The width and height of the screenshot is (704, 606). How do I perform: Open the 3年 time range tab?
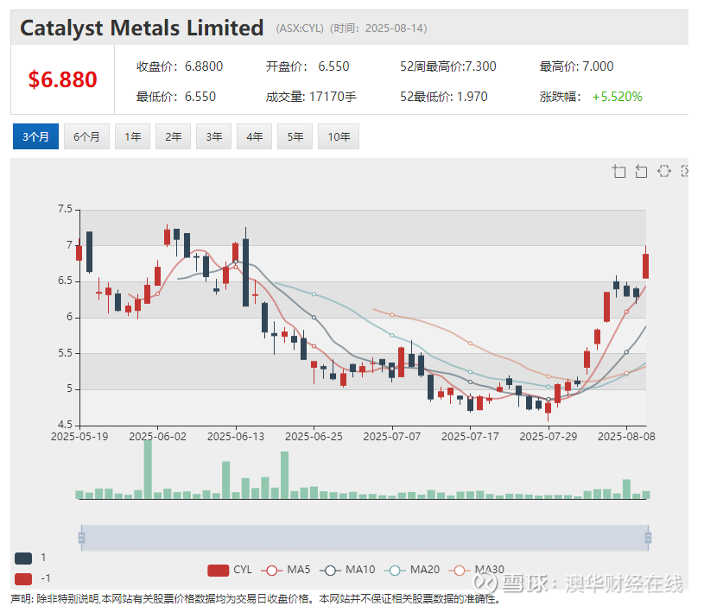[213, 136]
